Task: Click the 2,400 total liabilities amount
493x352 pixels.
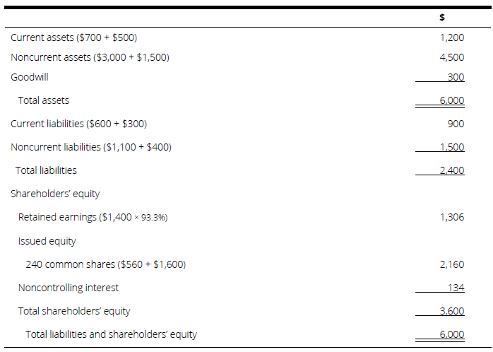Action: (452, 170)
